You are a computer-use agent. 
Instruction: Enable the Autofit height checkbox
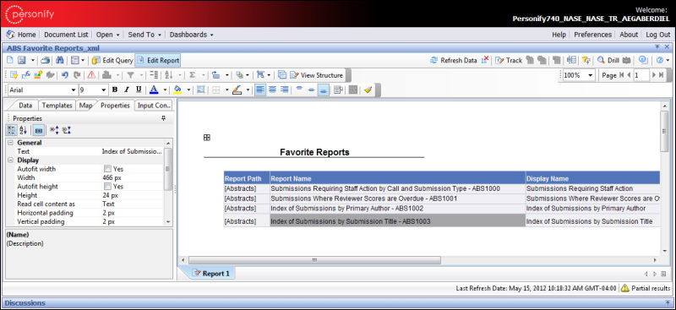coord(107,187)
